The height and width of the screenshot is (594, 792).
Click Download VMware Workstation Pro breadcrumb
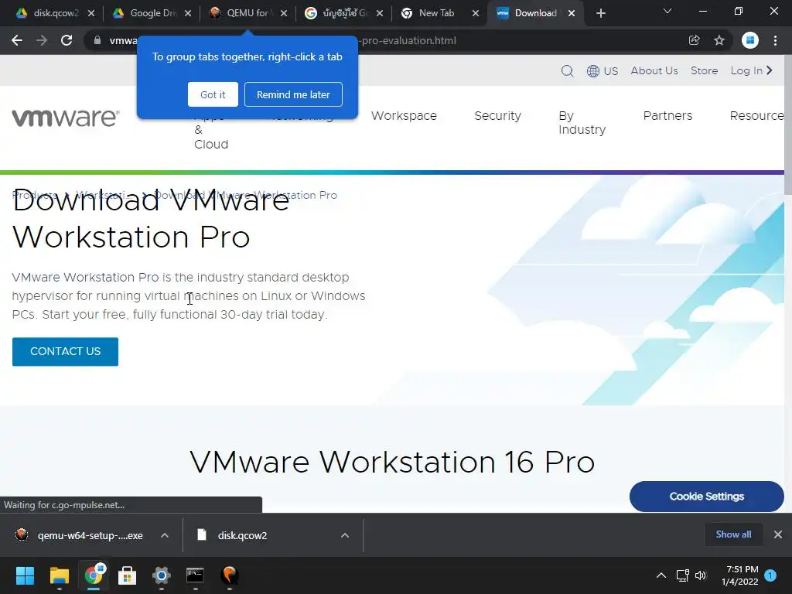(245, 195)
